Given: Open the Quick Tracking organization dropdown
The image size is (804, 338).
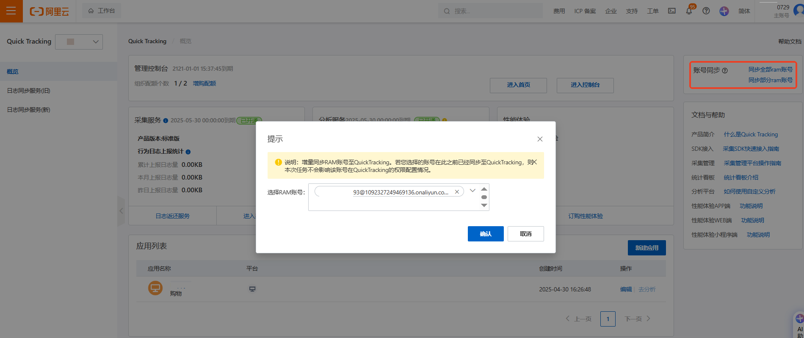Looking at the screenshot, I should (x=79, y=42).
